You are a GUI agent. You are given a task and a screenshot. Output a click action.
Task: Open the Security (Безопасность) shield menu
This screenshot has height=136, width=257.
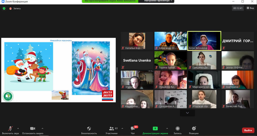click(x=89, y=130)
